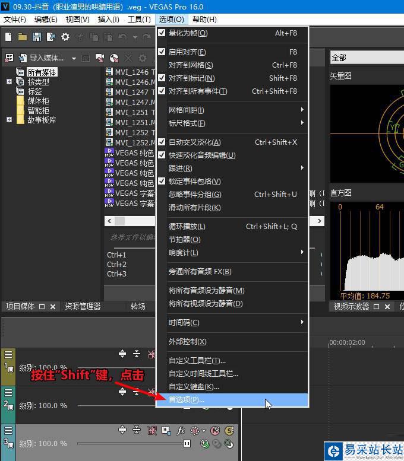Viewport: 404px width, 461px height.
Task: Switch to 转场 tab
Action: tap(138, 306)
